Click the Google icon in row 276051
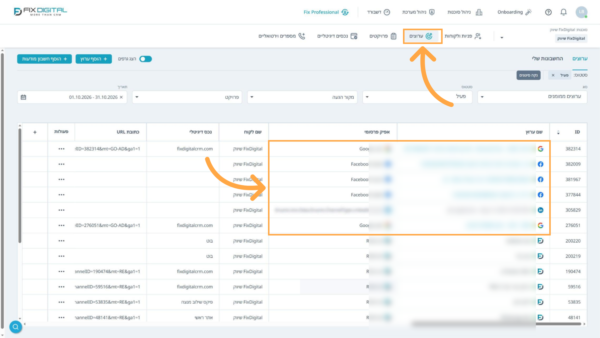This screenshot has width=600, height=338. point(540,225)
